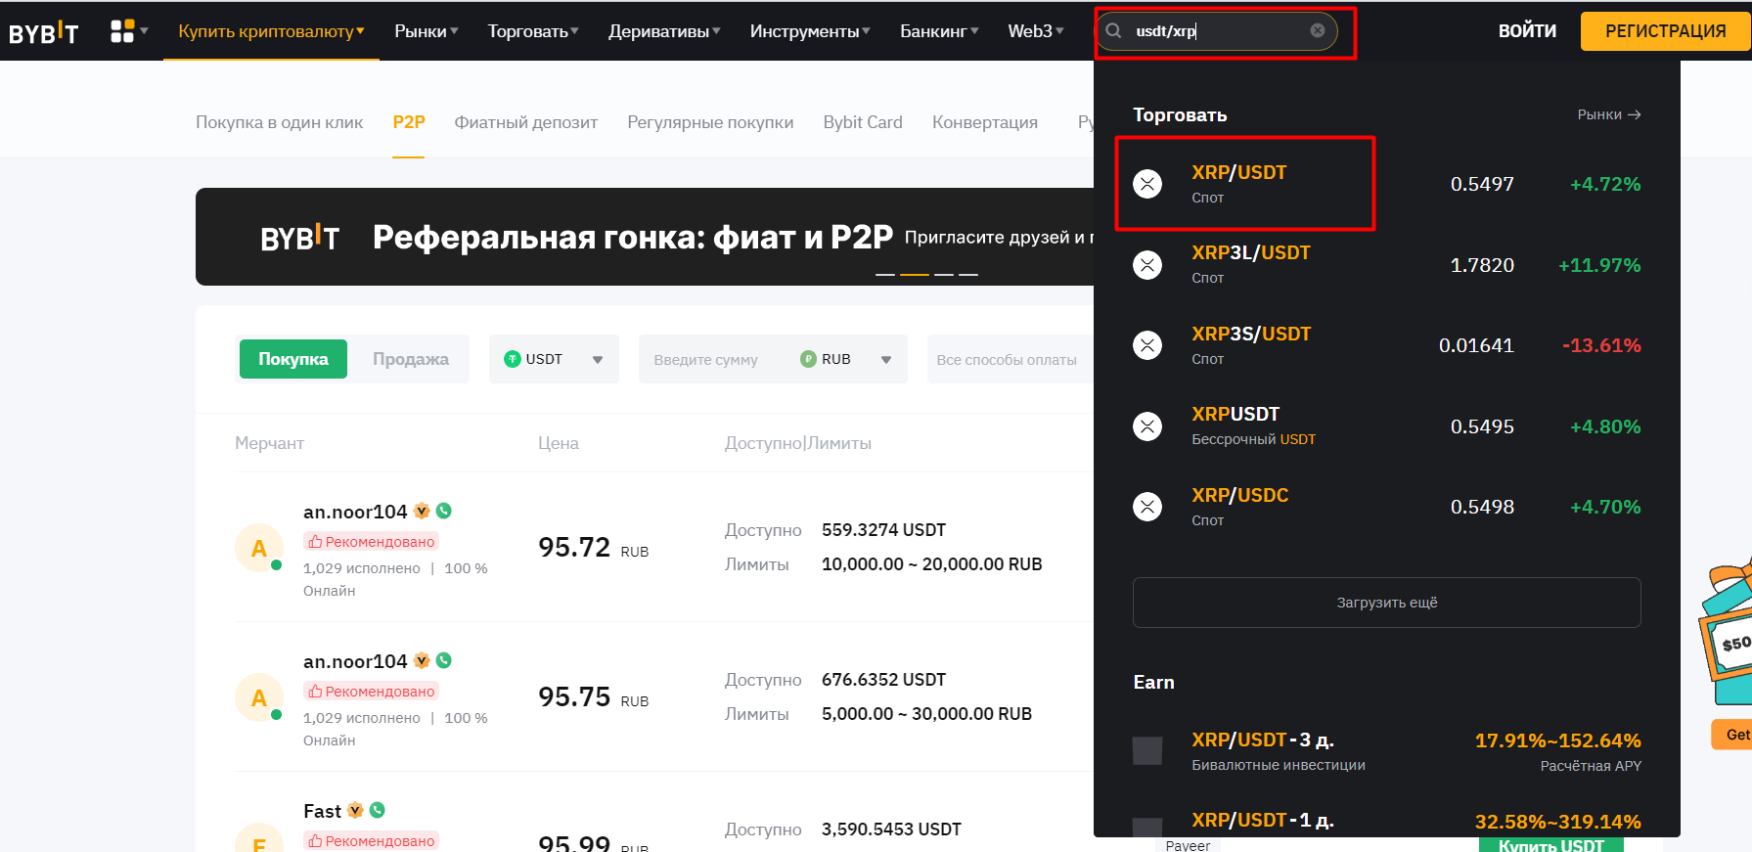Open the XRP3S/USDT spot result

tap(1387, 345)
